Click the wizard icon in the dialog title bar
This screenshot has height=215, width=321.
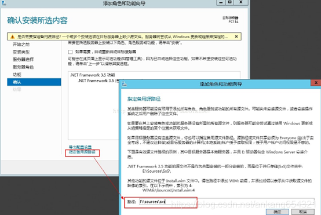coord(124,84)
